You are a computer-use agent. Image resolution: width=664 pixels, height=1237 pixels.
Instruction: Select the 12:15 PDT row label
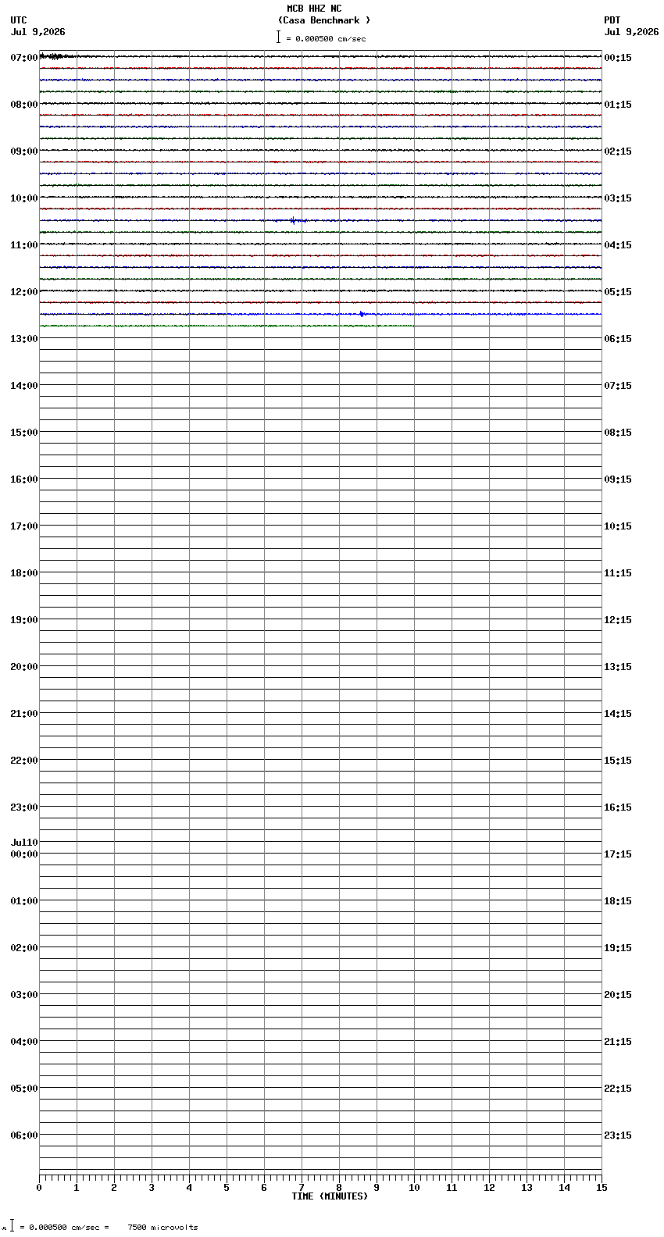pyautogui.click(x=618, y=620)
